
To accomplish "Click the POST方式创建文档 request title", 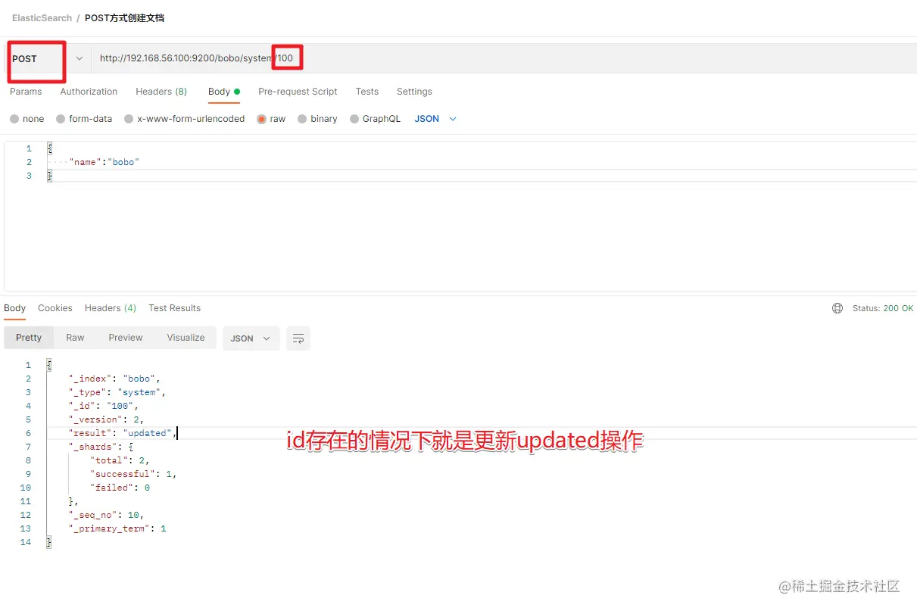I will coord(124,17).
